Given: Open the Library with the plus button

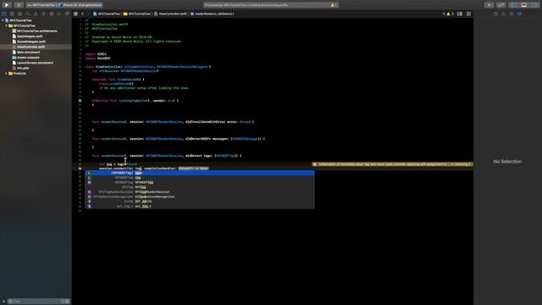Looking at the screenshot, I should [x=489, y=5].
